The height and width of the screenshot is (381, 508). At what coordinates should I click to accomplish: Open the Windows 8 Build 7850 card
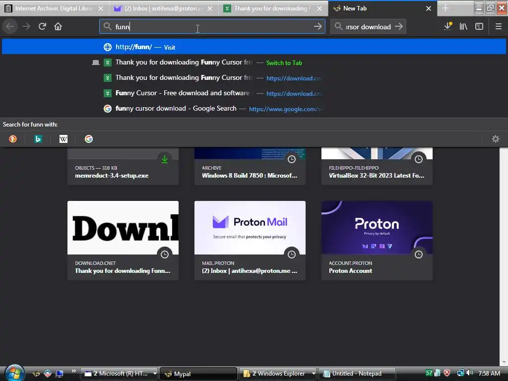tap(250, 166)
